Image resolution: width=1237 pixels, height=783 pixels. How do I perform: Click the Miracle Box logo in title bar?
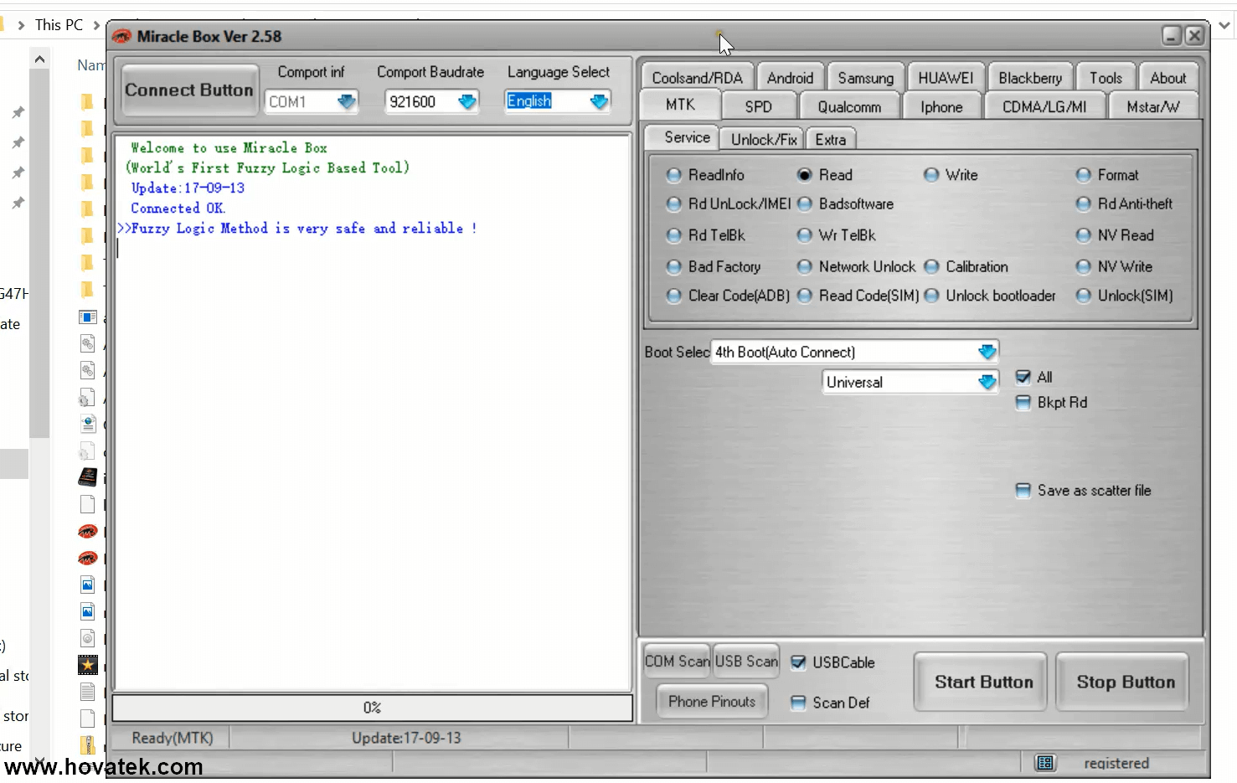coord(122,36)
